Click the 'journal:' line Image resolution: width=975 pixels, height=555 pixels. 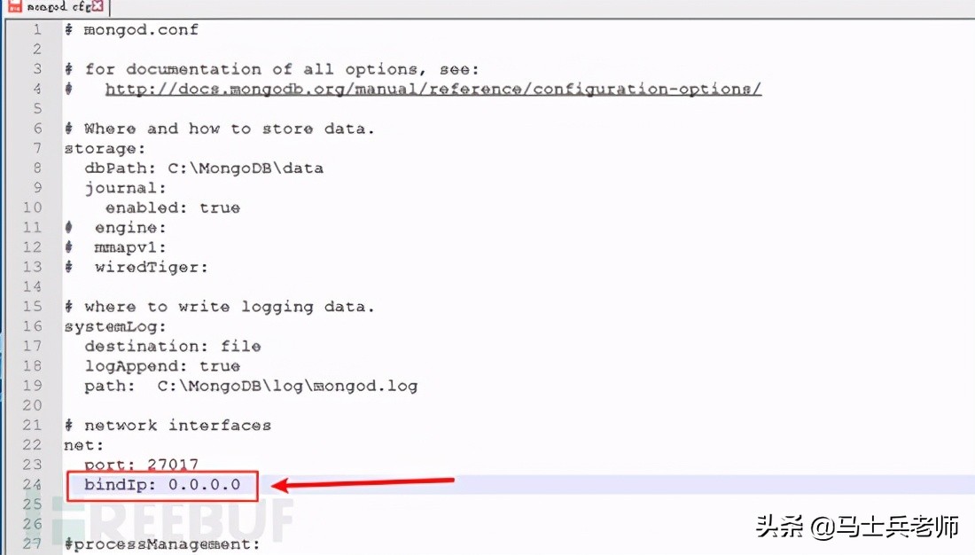[126, 188]
